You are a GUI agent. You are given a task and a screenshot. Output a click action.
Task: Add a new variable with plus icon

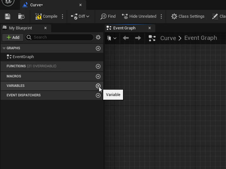(x=98, y=86)
